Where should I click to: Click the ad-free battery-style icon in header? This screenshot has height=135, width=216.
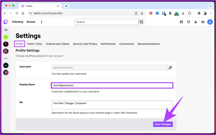pyautogui.click(x=203, y=22)
